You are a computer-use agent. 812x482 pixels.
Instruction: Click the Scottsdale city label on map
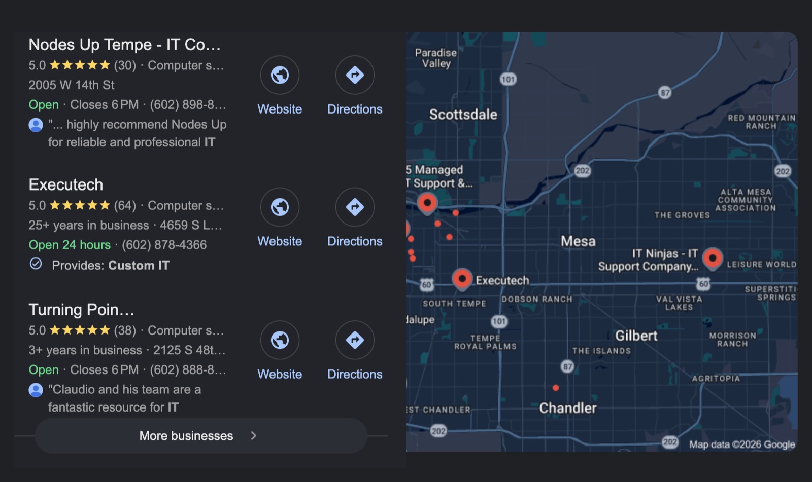pyautogui.click(x=463, y=115)
